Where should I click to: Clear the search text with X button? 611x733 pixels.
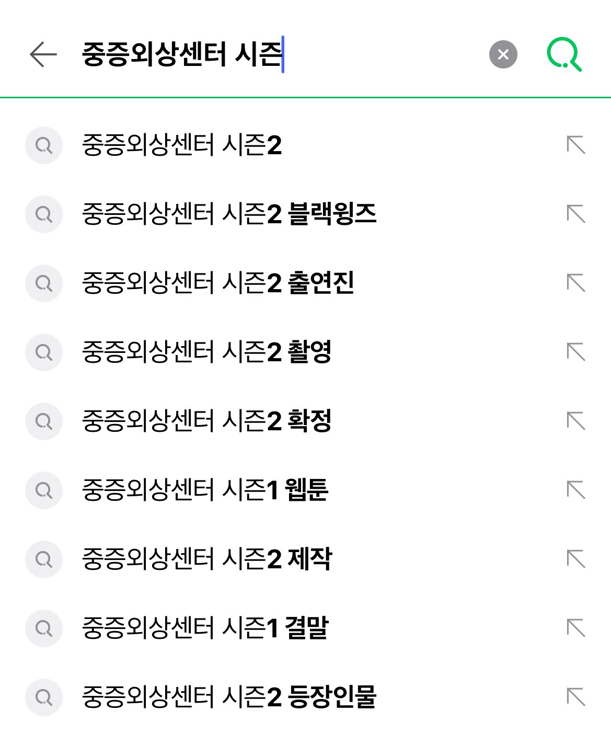503,54
